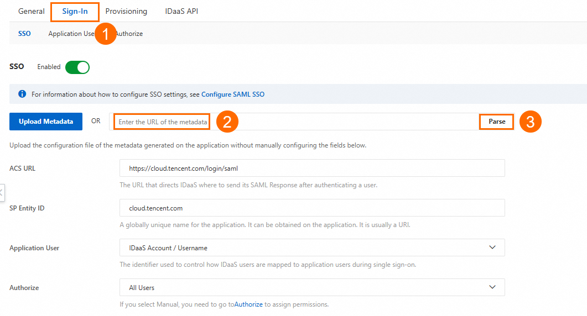Open the IDaaS Account / Username combo box

click(x=312, y=248)
